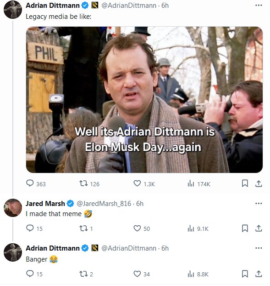Screen dimensions: 270x286
Task: Bookmark the Legacy media tweet
Action: 245,183
